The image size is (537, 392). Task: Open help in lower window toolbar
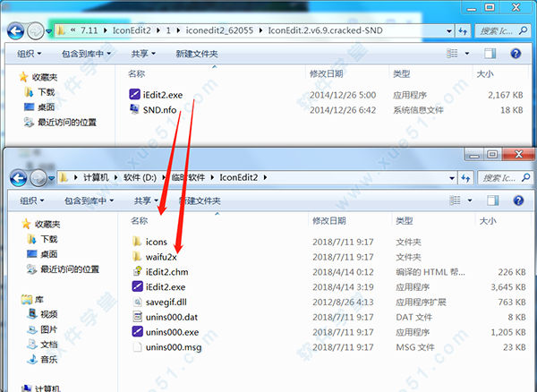[518, 200]
